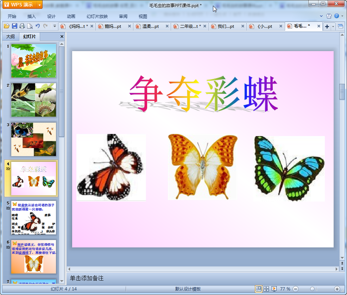The height and width of the screenshot is (295, 347).
Task: Close the 我们...pt document tab
Action: [x=243, y=26]
